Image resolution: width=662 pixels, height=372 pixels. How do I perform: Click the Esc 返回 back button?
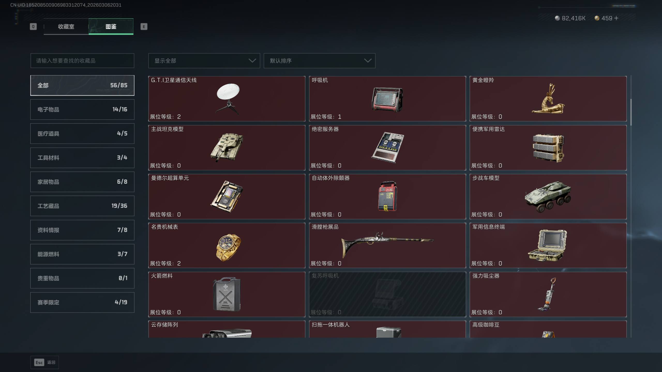tap(45, 362)
